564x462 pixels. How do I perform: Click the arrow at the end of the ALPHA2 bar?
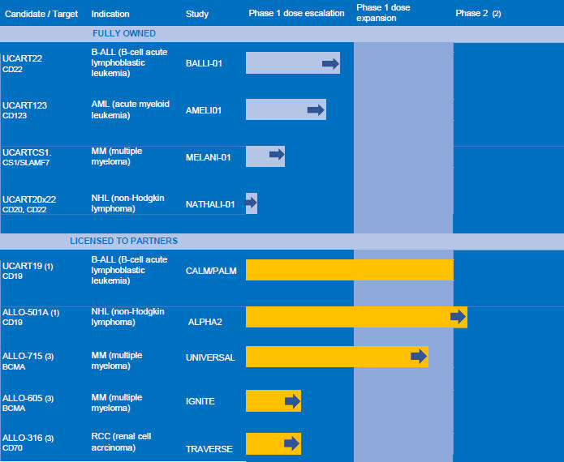(x=459, y=317)
